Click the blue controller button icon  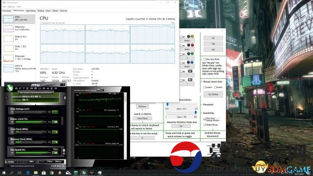[x=192, y=62]
